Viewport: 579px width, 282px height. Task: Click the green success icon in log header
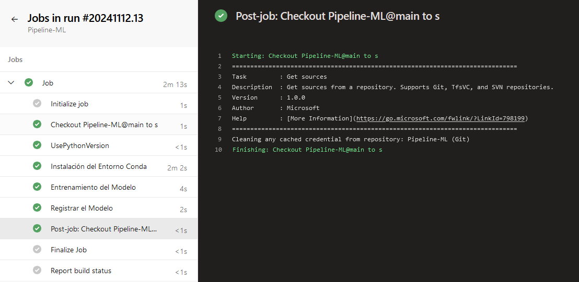[222, 16]
